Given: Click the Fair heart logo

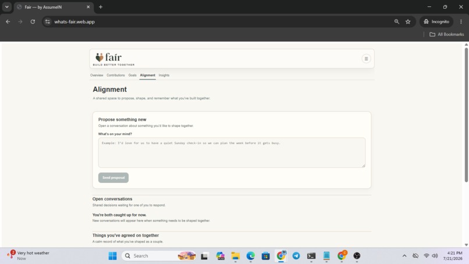Looking at the screenshot, I should pos(100,57).
